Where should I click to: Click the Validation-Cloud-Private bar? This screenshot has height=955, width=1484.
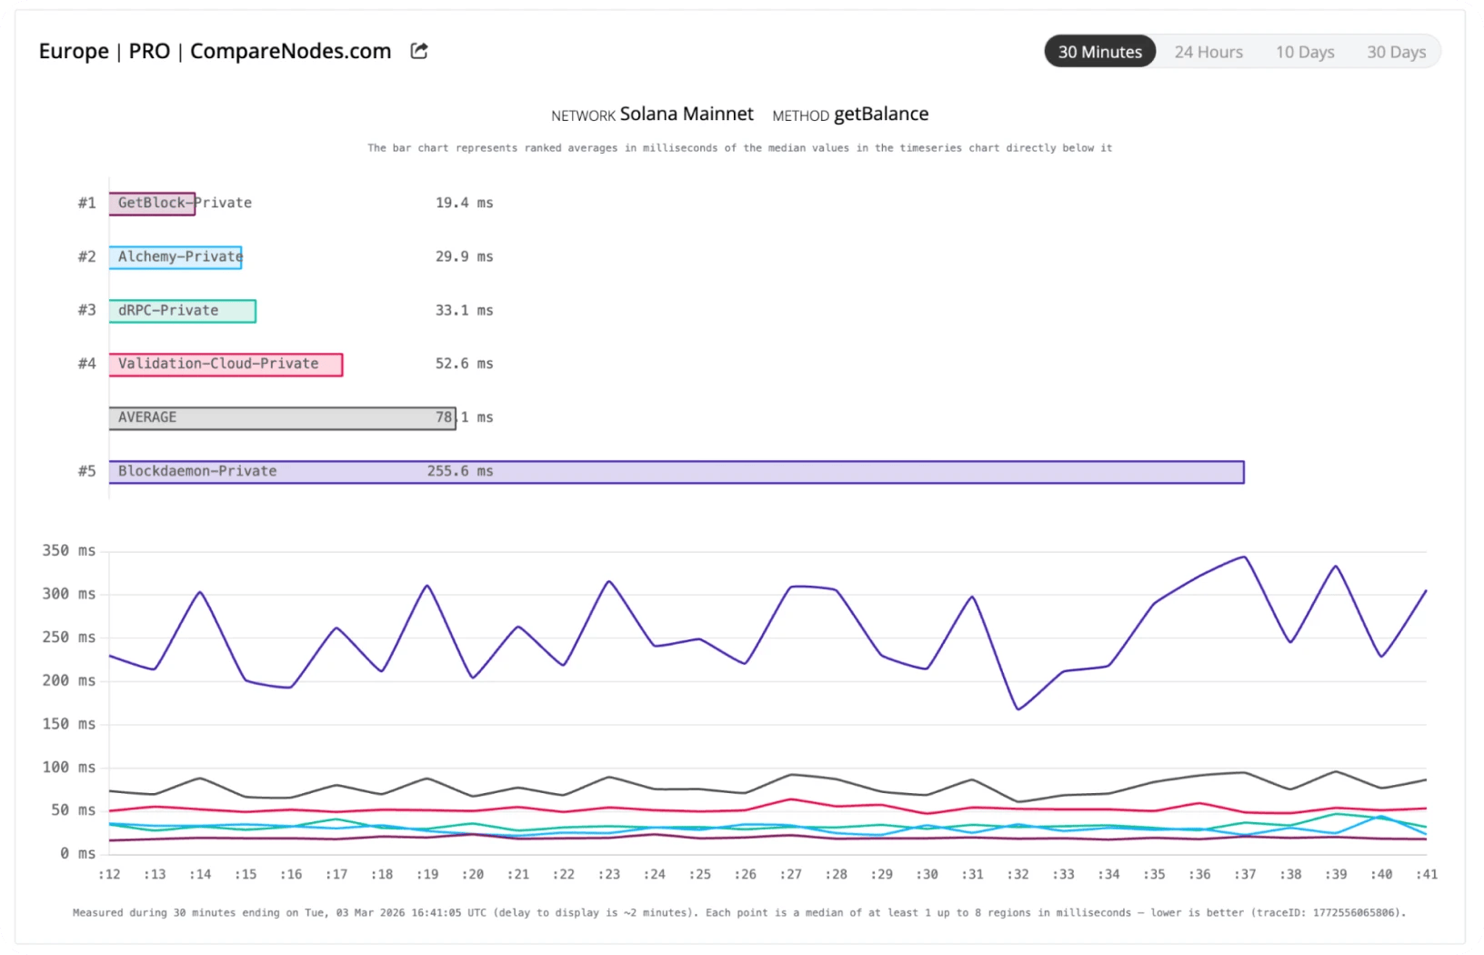pyautogui.click(x=225, y=364)
